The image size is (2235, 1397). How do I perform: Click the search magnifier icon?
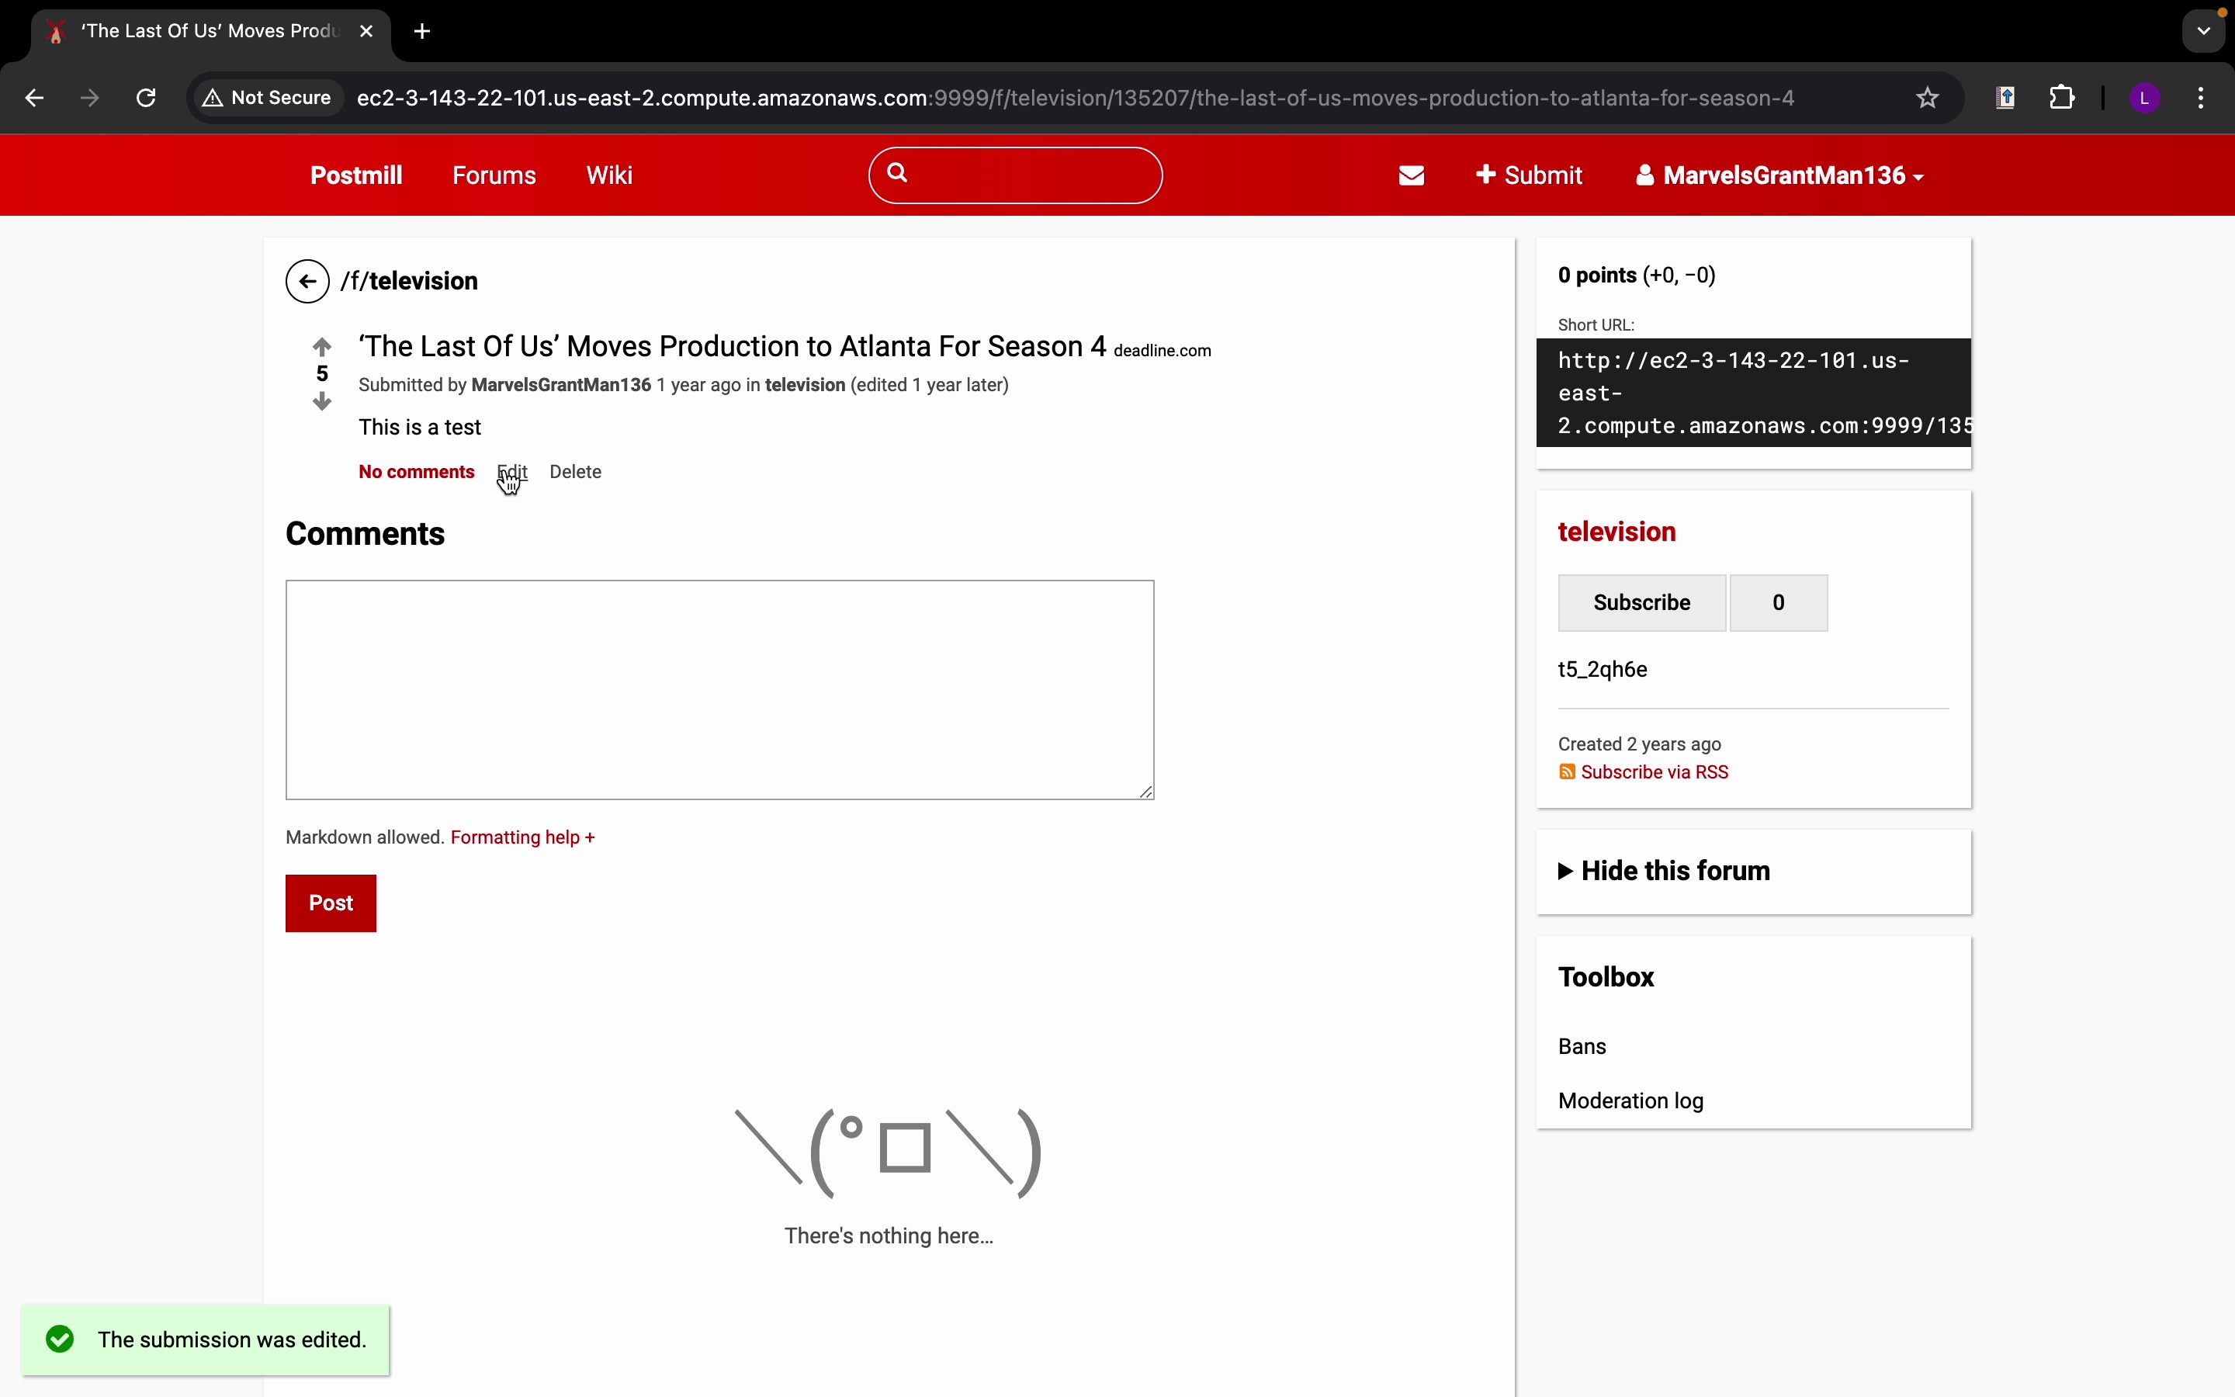click(898, 173)
